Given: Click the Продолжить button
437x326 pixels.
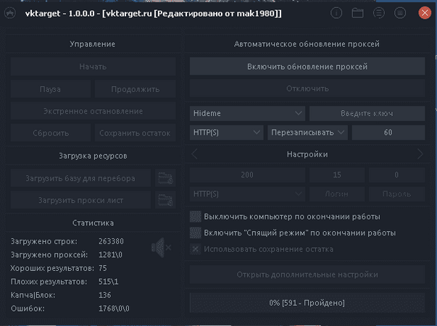Looking at the screenshot, I should [136, 89].
